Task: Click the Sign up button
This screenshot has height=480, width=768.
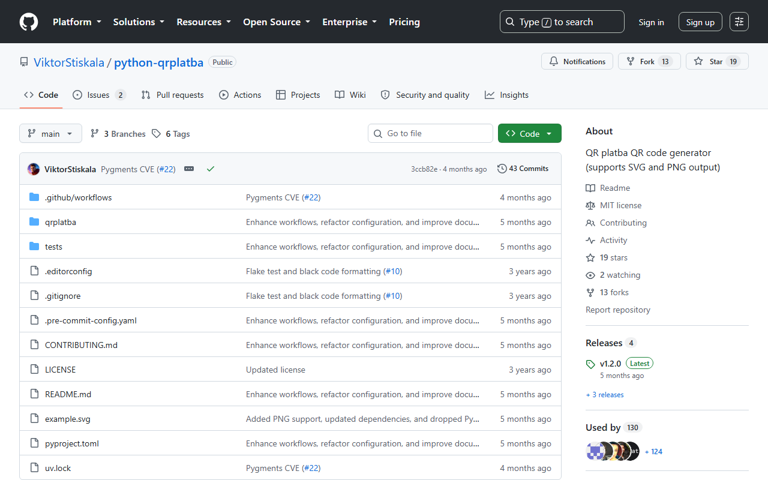Action: 700,22
